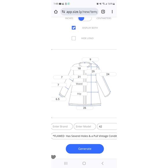Edit the FLAWED notes description field
This screenshot has width=168, height=168.
(84, 136)
